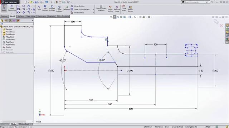Select the Circle sketch tool
Image resolution: width=229 pixels, height=128 pixels.
(24, 6)
